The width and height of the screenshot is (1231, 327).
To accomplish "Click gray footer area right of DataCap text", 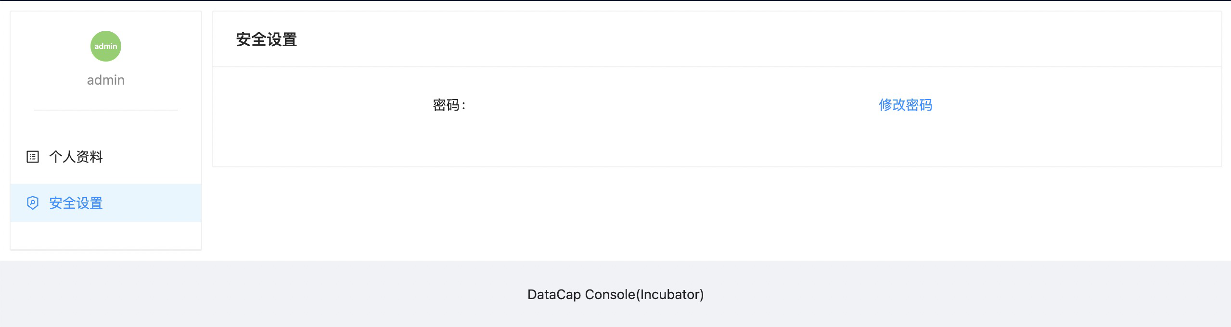I will (962, 294).
